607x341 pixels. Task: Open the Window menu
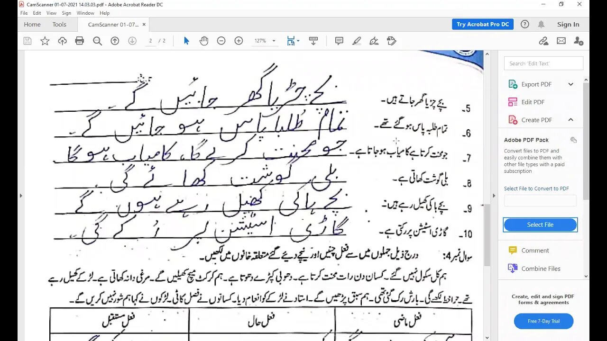coord(85,13)
